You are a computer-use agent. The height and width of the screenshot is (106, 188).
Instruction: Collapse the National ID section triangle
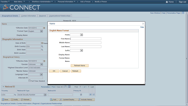[x=3, y=87]
